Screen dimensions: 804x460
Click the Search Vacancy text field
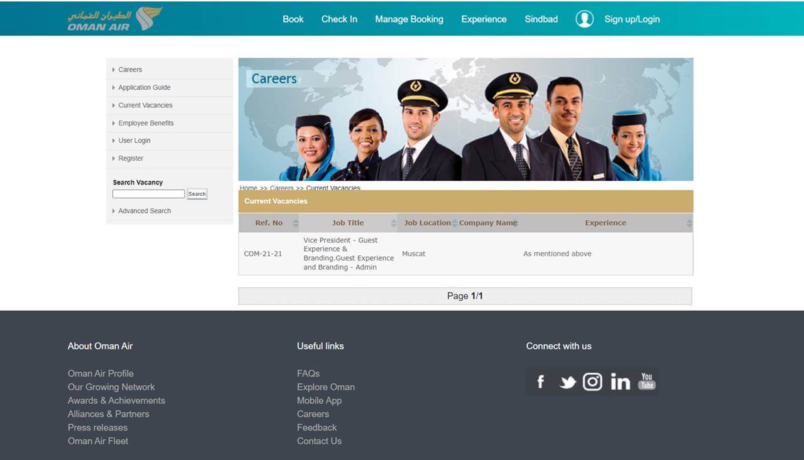(149, 194)
